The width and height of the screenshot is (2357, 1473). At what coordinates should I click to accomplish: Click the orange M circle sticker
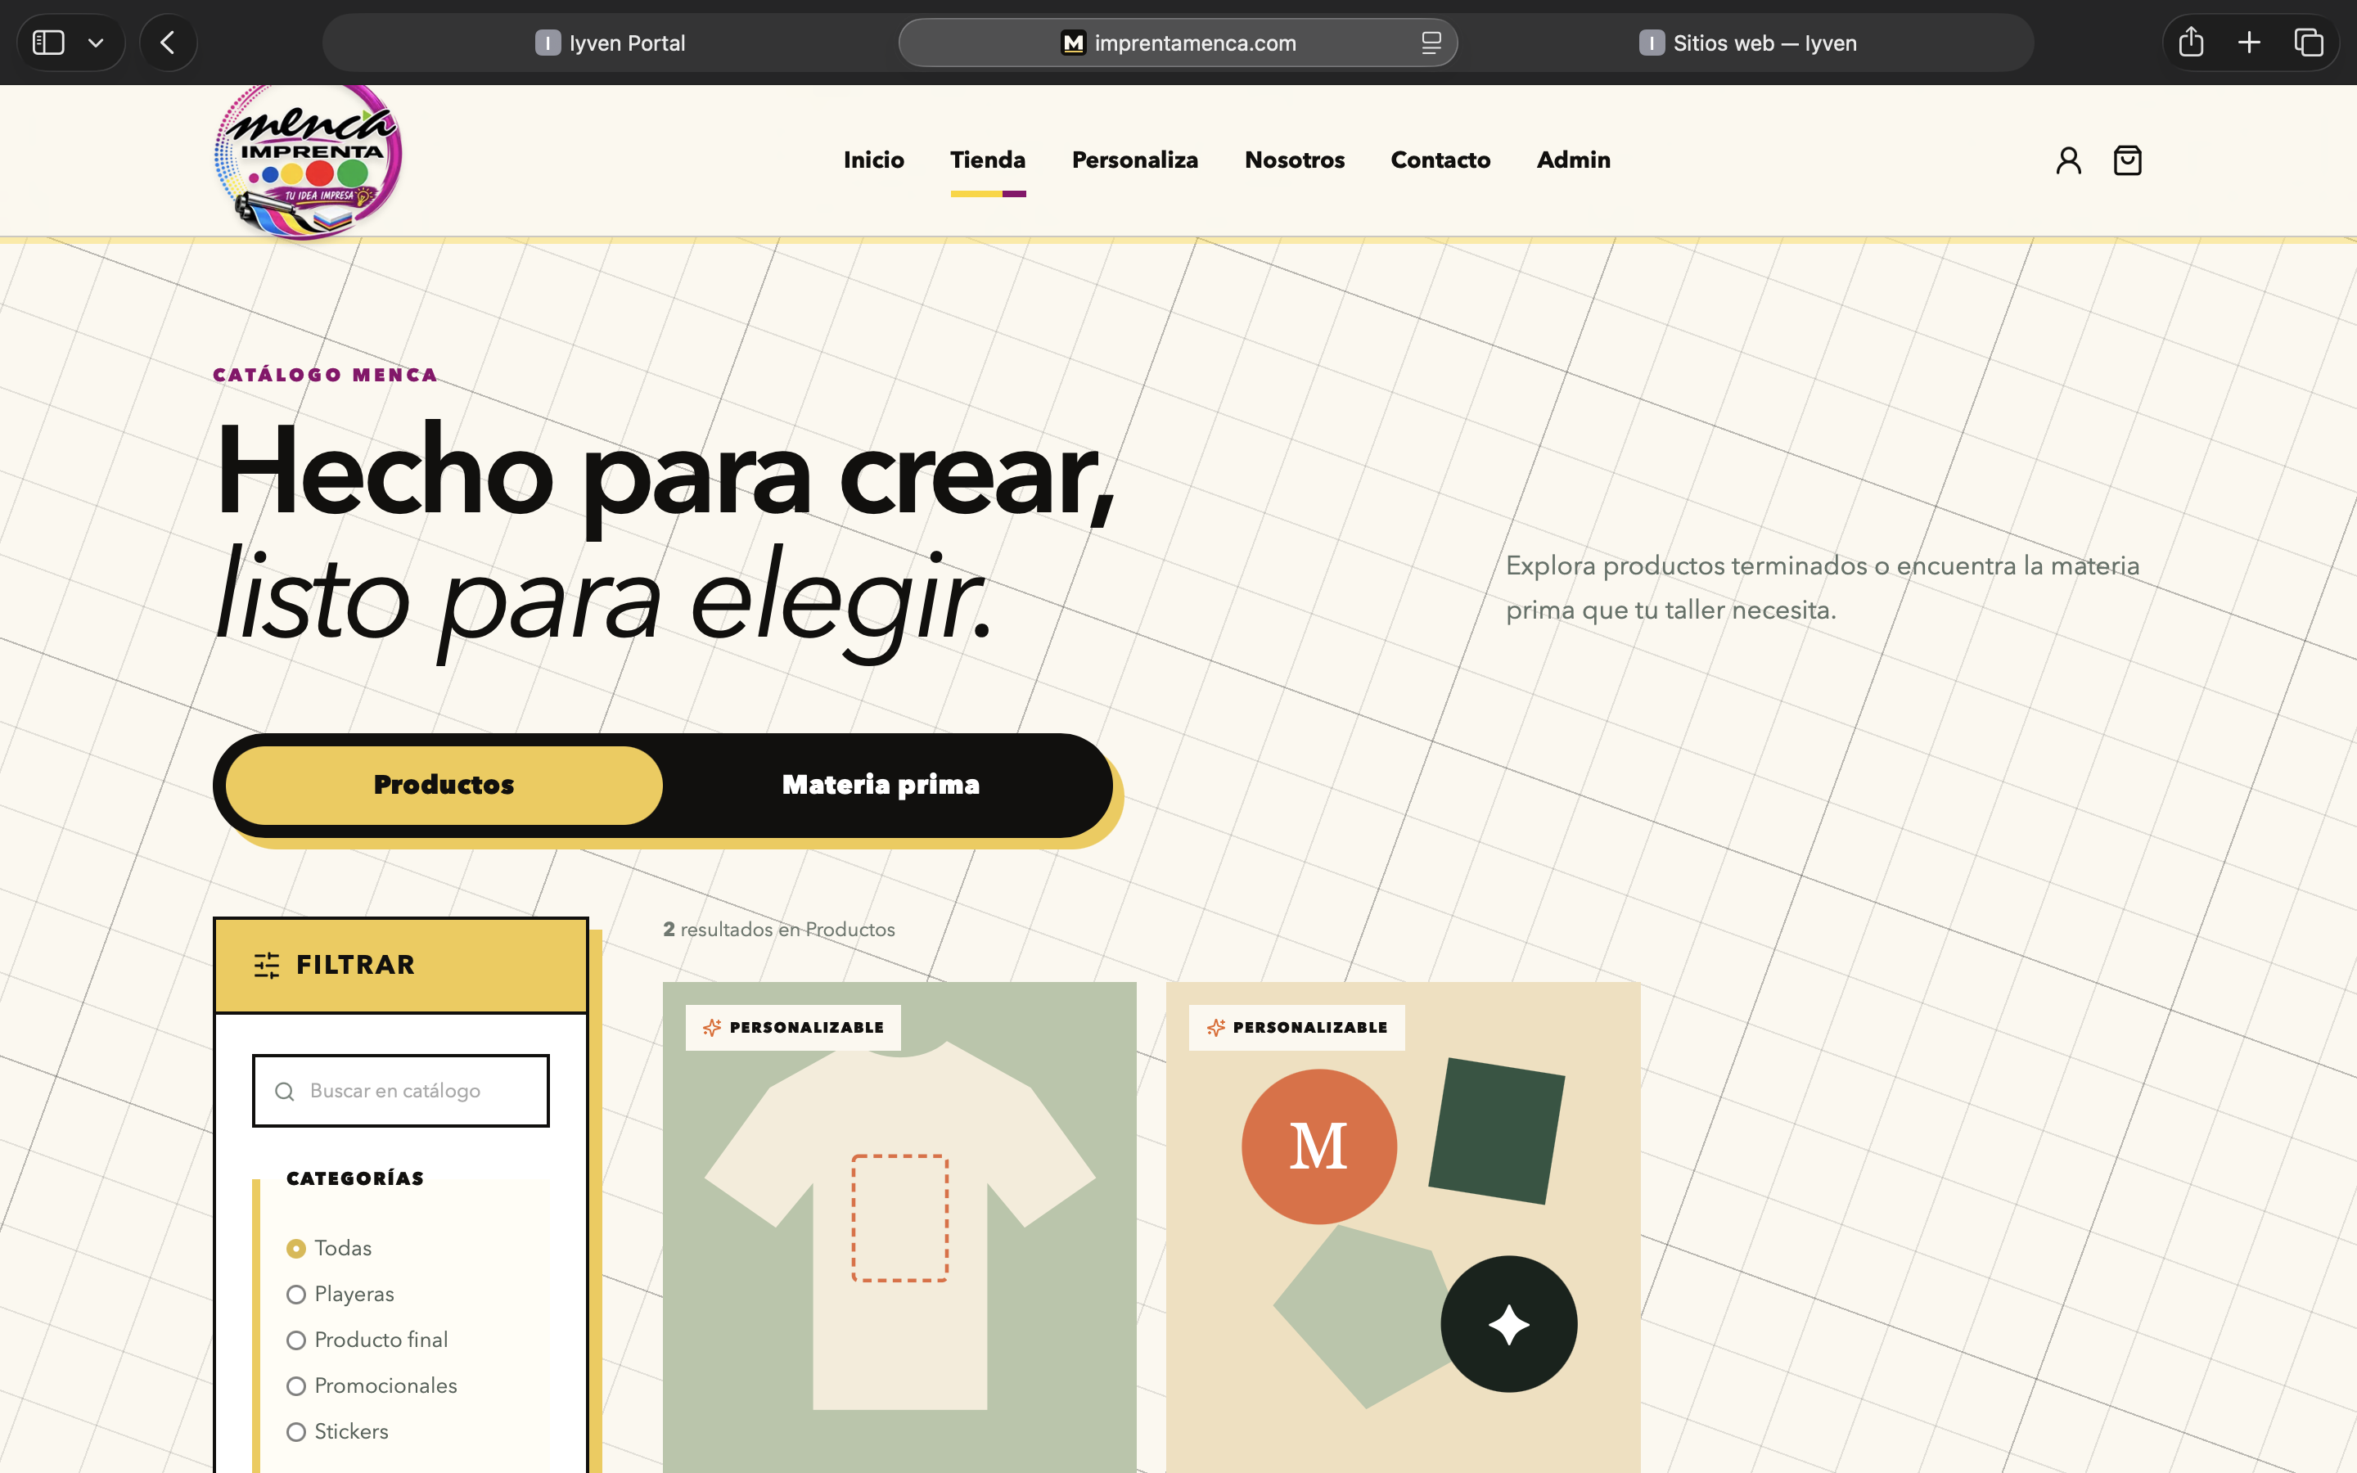pos(1318,1146)
